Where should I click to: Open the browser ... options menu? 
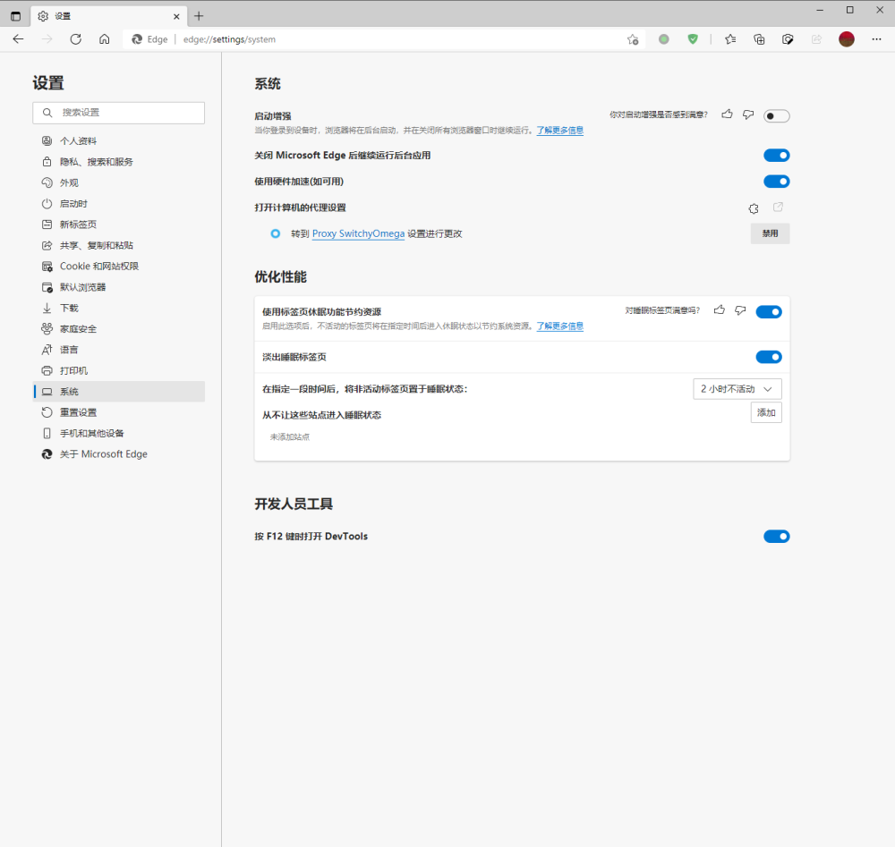click(876, 38)
